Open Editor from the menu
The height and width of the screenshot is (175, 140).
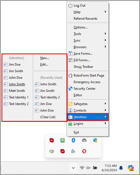(88, 95)
